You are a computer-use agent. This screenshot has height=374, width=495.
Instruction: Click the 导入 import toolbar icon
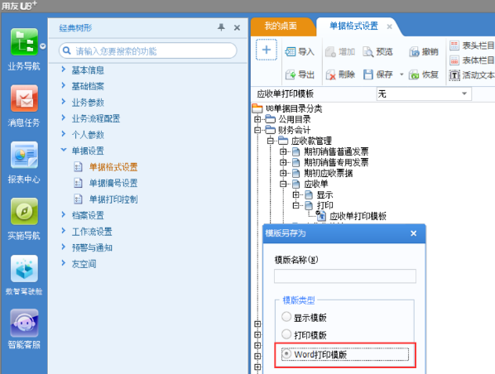(x=290, y=51)
